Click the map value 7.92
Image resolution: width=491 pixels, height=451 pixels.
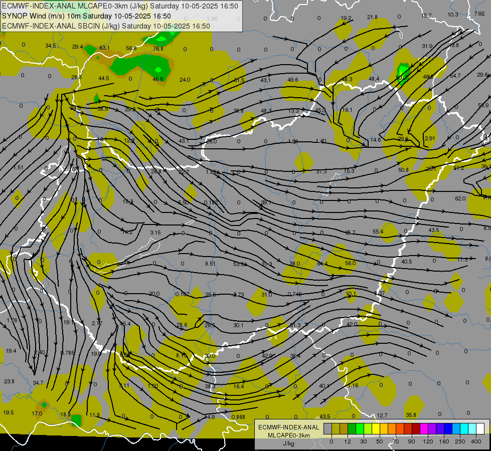point(479,14)
